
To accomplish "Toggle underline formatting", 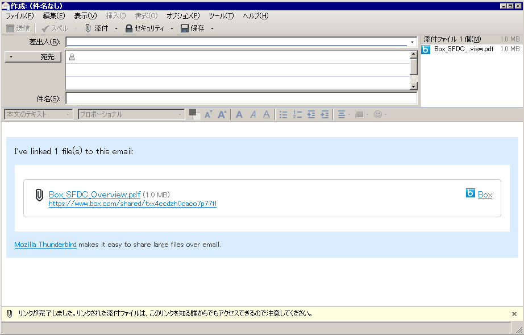I will [x=267, y=114].
